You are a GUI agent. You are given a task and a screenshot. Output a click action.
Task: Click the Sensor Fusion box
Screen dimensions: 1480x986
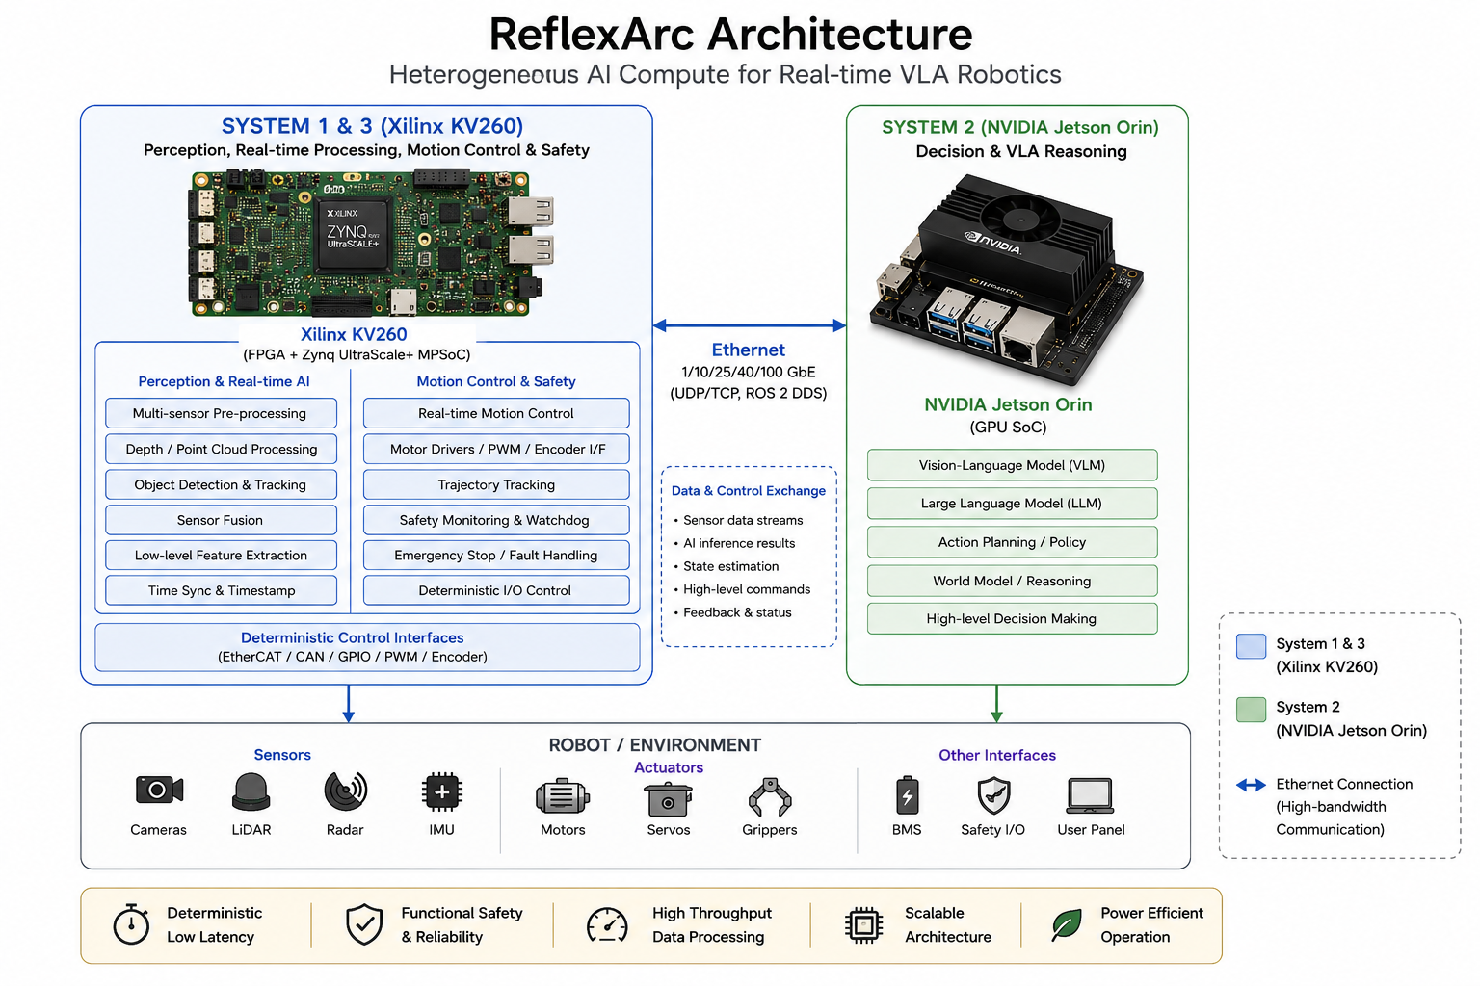click(x=221, y=520)
